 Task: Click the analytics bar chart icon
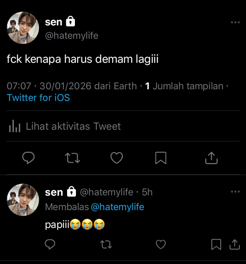(x=15, y=126)
